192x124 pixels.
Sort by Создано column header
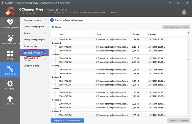point(157,34)
